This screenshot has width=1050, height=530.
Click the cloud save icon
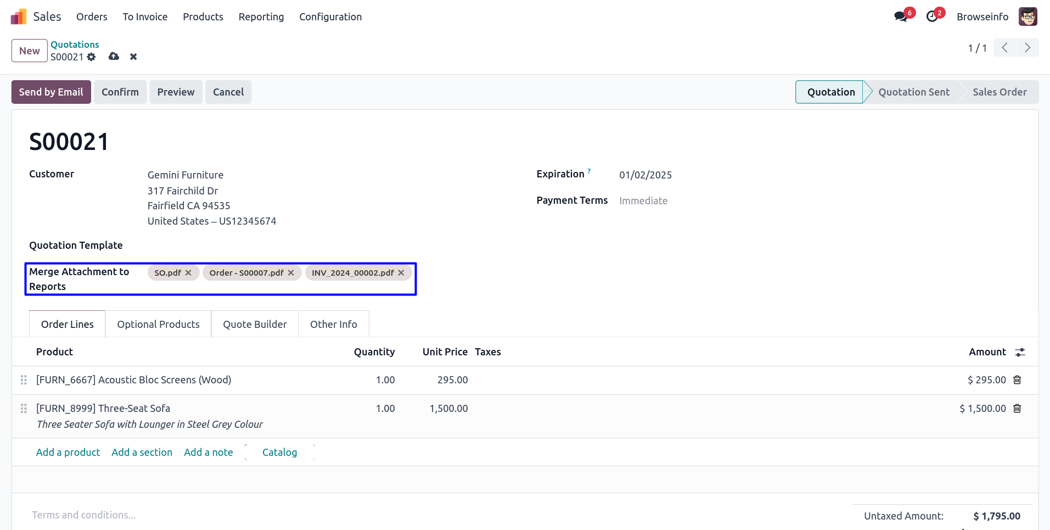[x=114, y=57]
